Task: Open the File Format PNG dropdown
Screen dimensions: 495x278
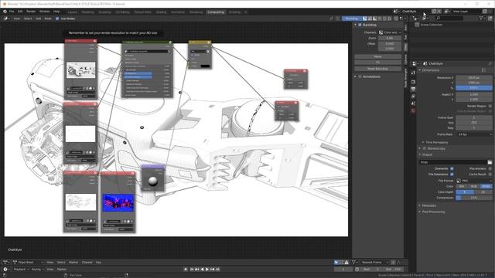Action: pyautogui.click(x=474, y=181)
